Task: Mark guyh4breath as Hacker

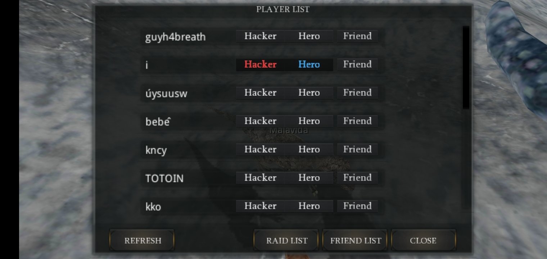Action: point(261,36)
